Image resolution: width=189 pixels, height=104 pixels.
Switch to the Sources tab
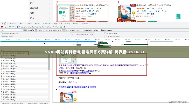click(x=29, y=24)
